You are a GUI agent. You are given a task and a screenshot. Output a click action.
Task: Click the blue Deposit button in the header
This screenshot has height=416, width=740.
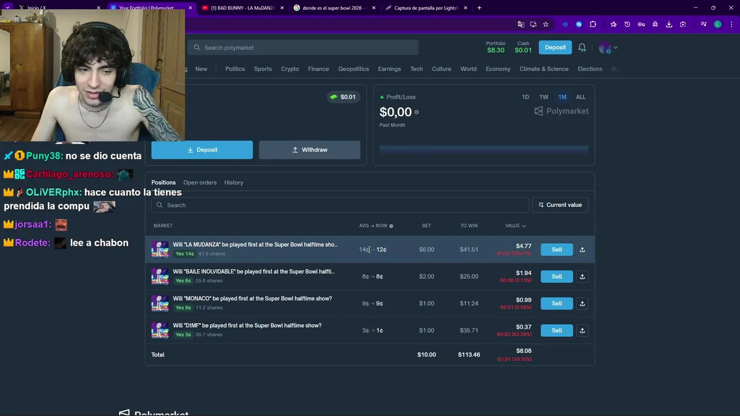tap(555, 47)
